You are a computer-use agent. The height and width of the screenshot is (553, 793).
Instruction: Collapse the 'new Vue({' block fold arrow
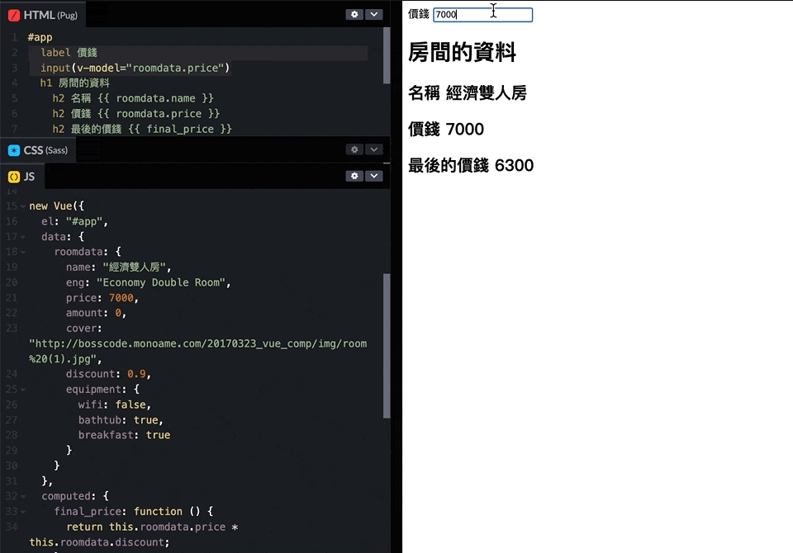23,206
